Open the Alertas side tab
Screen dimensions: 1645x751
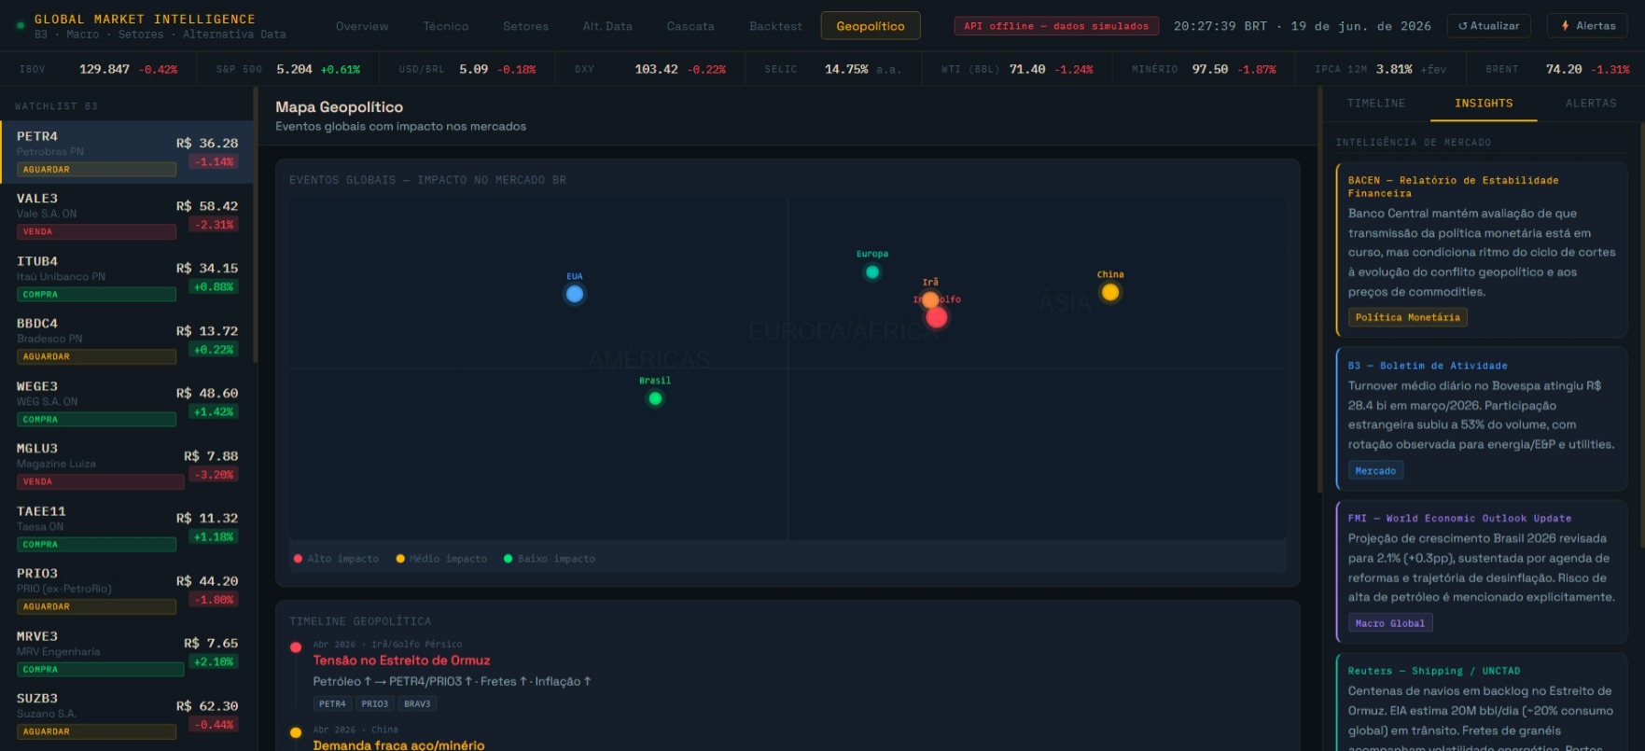(x=1591, y=104)
